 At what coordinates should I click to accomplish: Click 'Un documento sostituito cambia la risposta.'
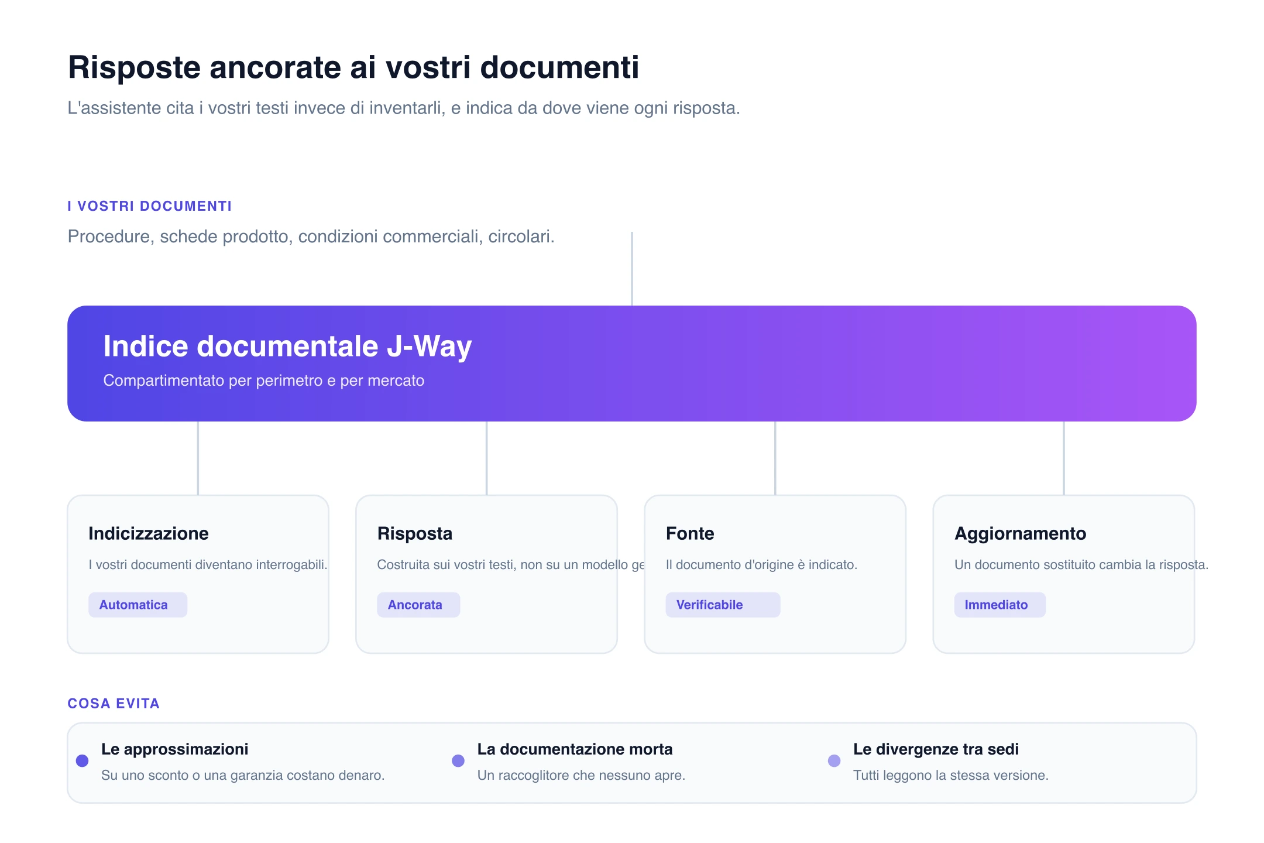[1081, 565]
